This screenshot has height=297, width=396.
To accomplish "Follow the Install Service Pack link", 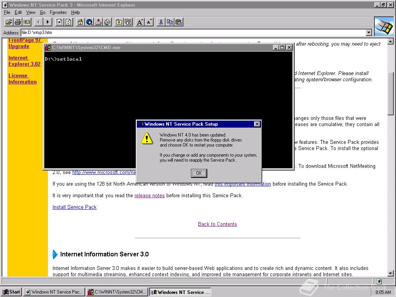I will coord(74,207).
